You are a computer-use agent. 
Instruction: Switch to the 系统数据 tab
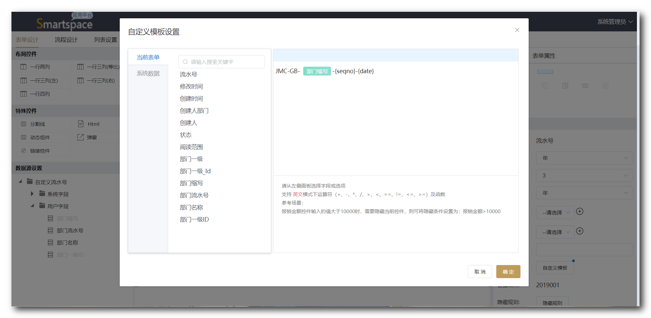[x=148, y=74]
